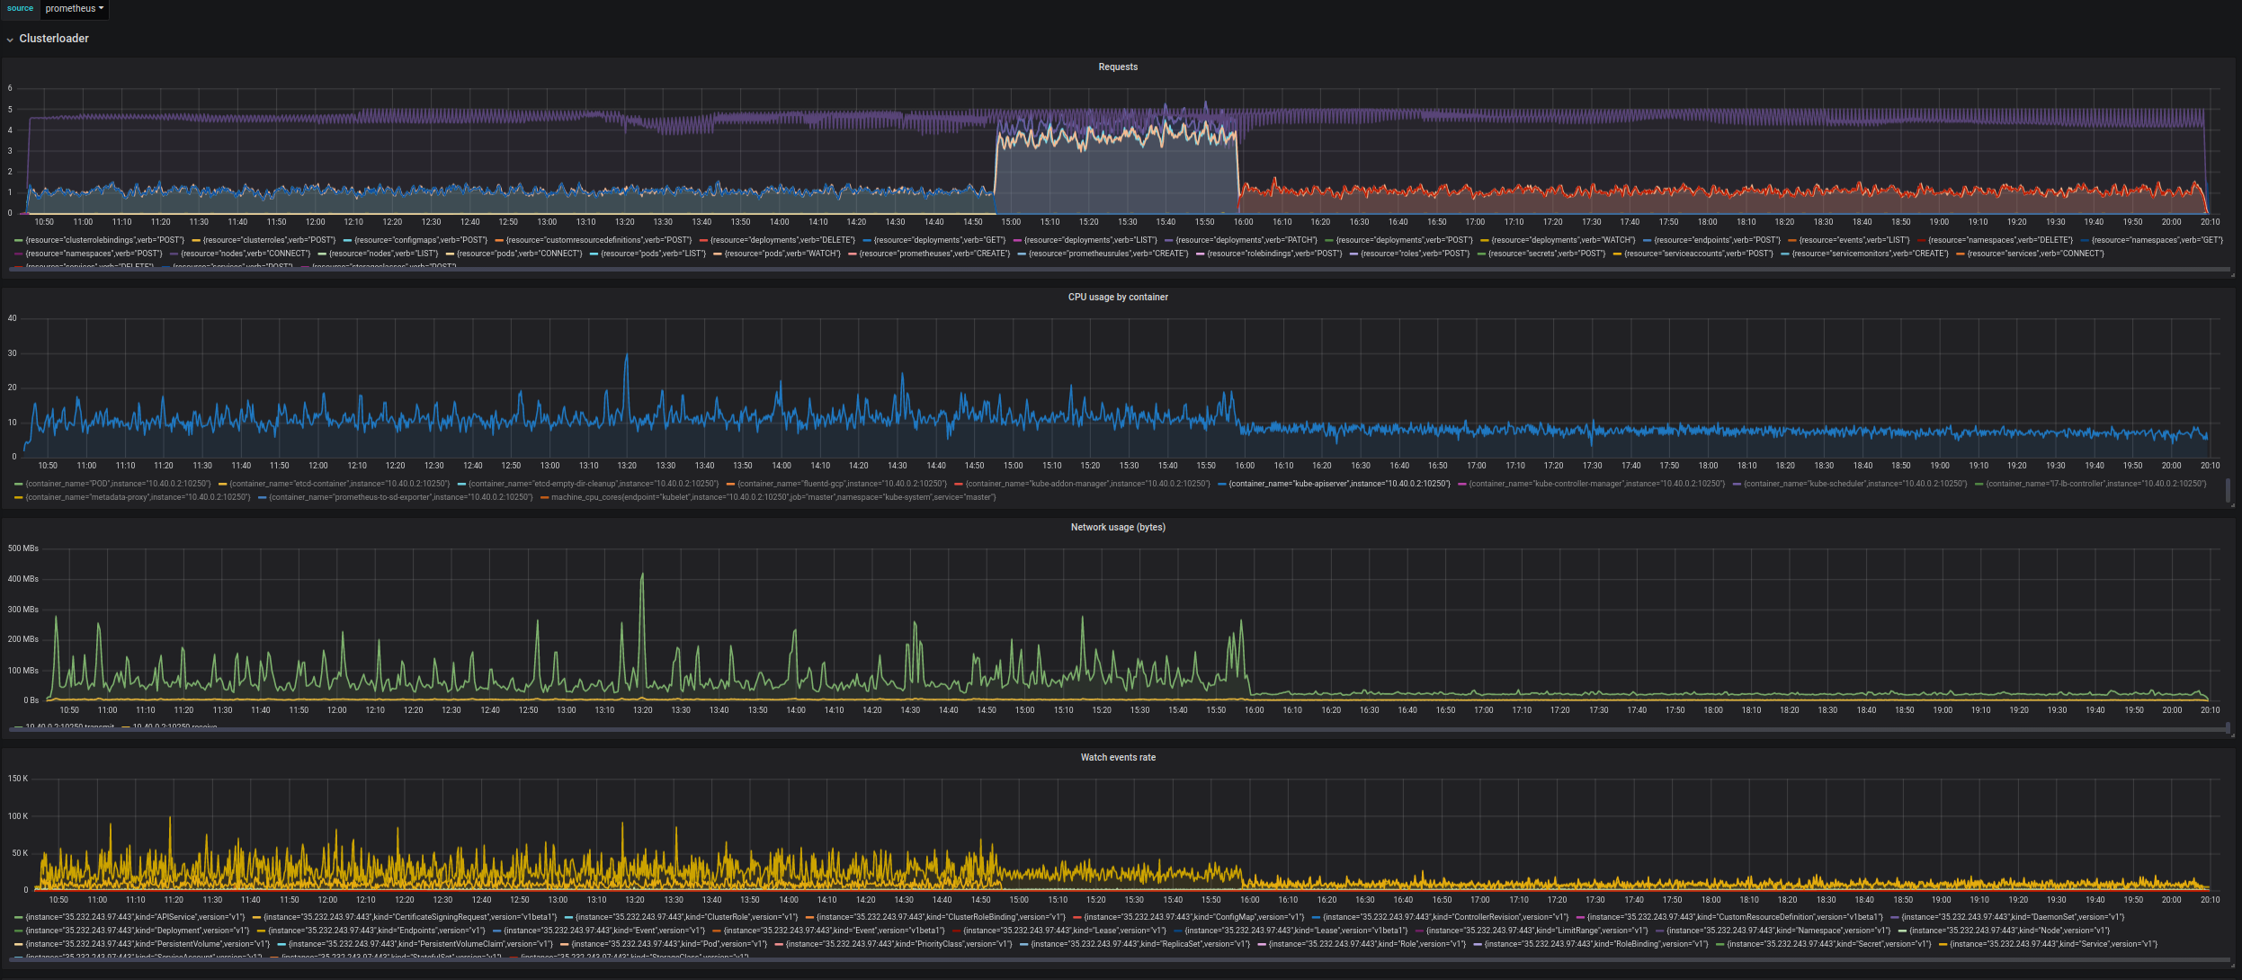Toggle kube-apiserver series in CPU legend

1339,484
